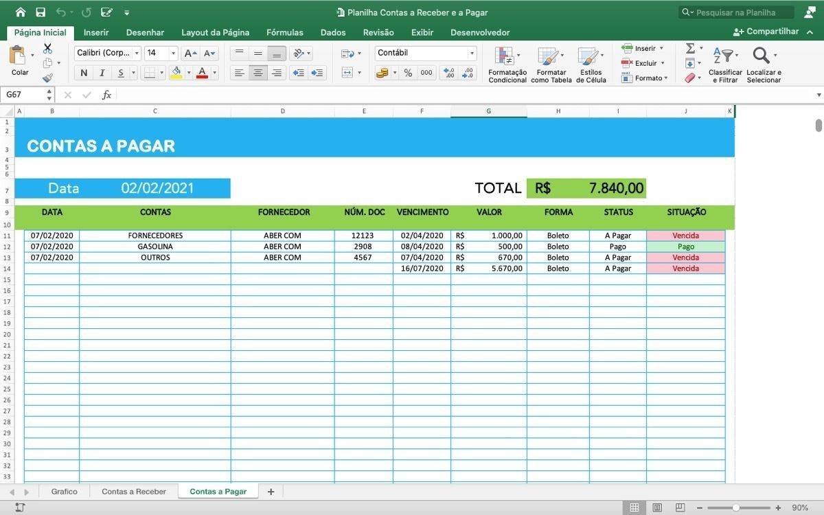
Task: Copy selection using the copy icon
Action: pos(47,63)
